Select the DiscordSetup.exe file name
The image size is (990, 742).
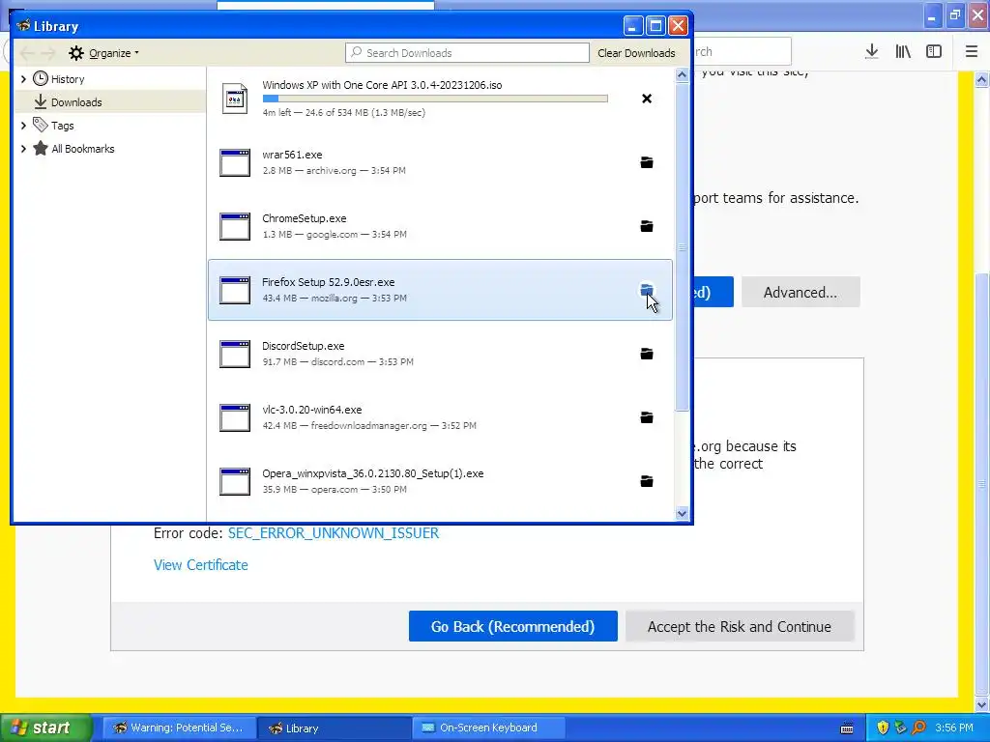303,346
